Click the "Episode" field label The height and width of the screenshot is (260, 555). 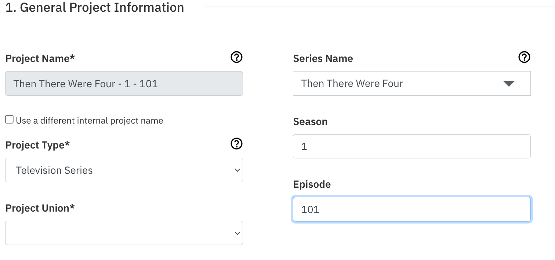pyautogui.click(x=312, y=184)
